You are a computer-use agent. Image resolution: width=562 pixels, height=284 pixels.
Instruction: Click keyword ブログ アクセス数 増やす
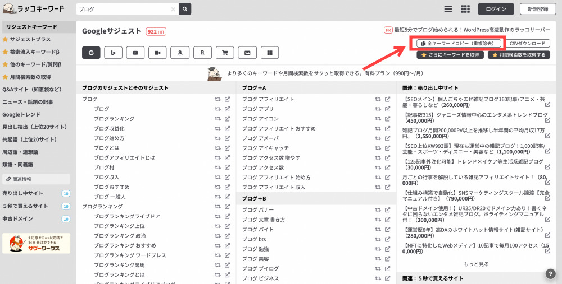271,157
